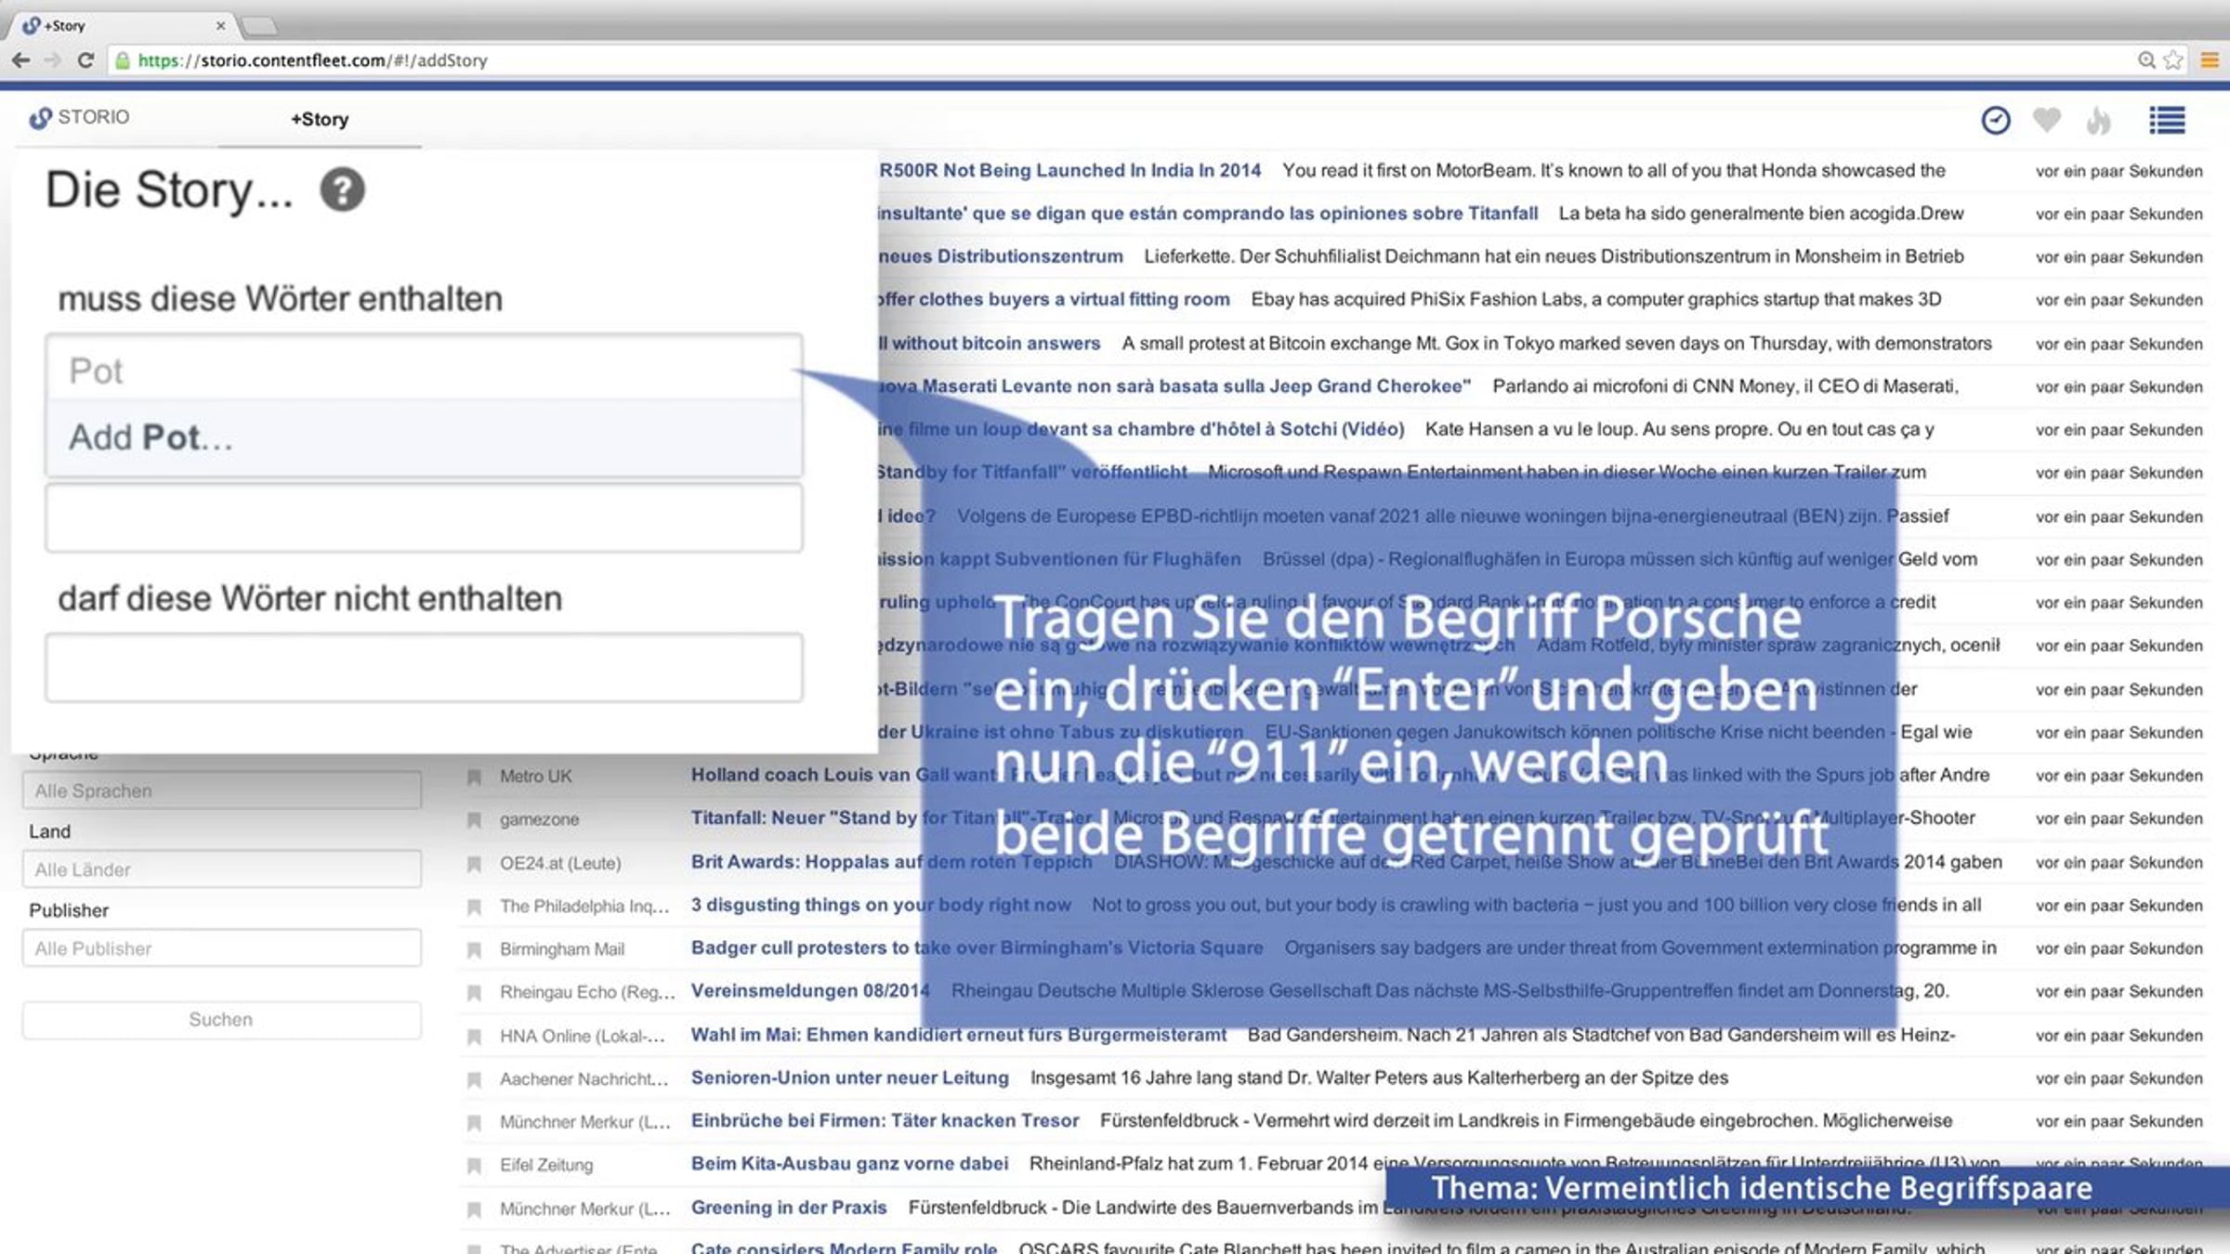
Task: Click the browser reload icon
Action: coord(85,60)
